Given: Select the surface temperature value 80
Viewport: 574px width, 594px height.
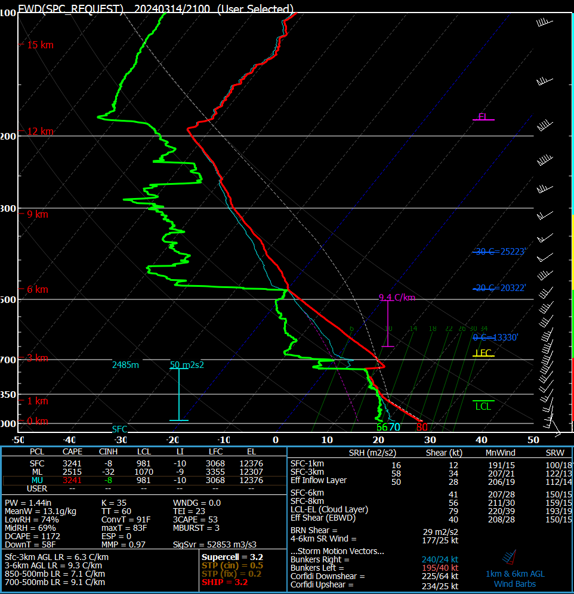Looking at the screenshot, I should 422,427.
